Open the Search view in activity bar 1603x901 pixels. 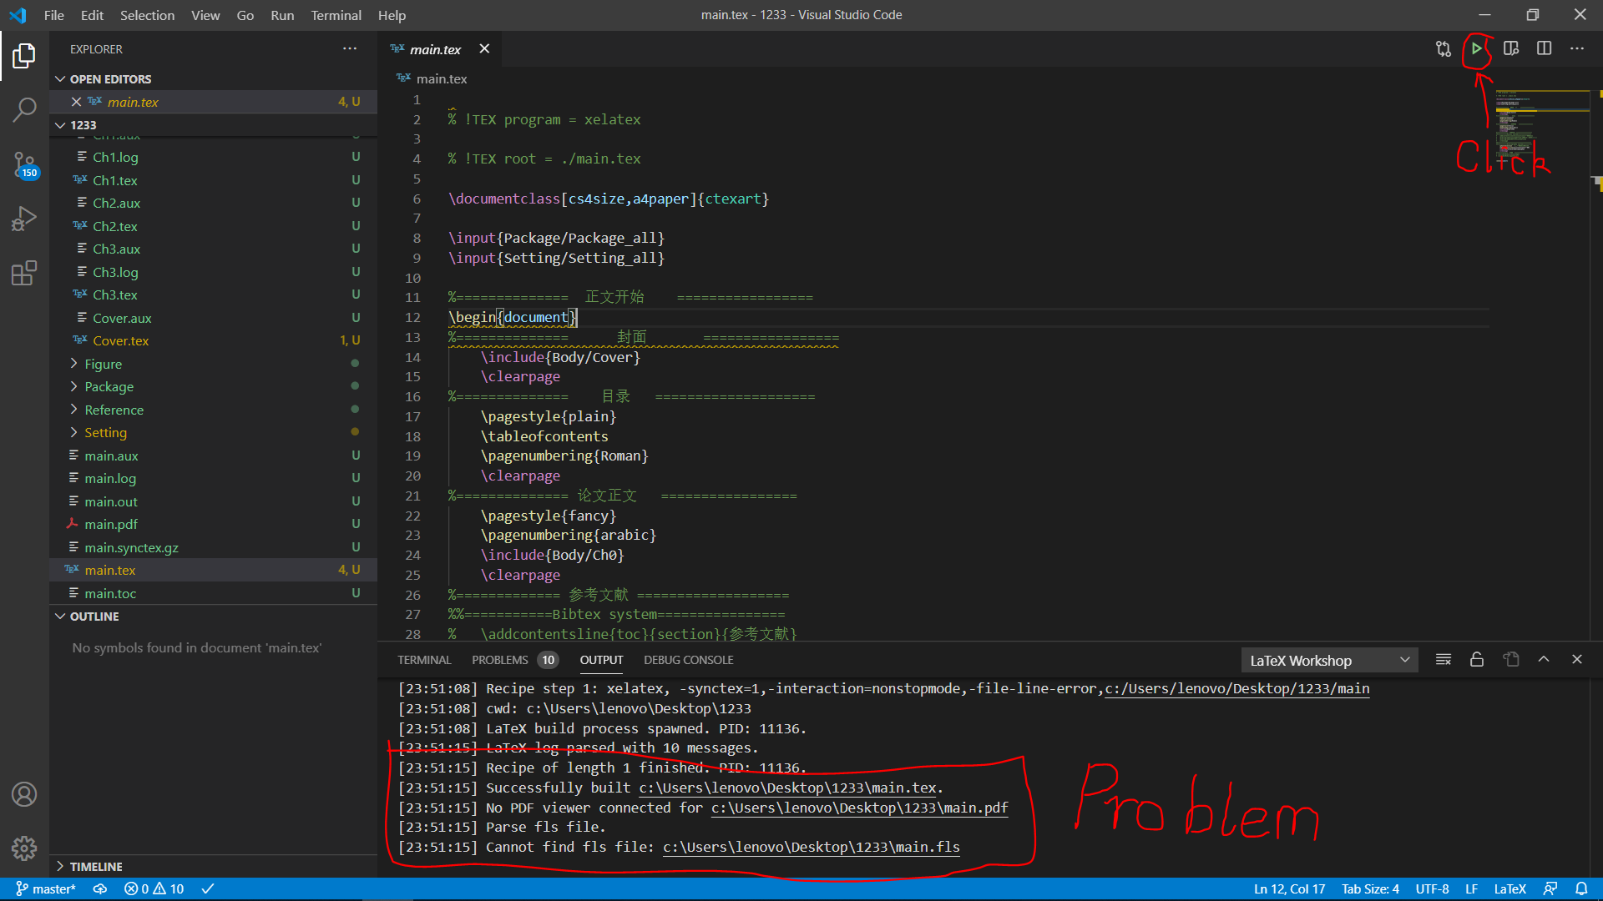coord(24,109)
